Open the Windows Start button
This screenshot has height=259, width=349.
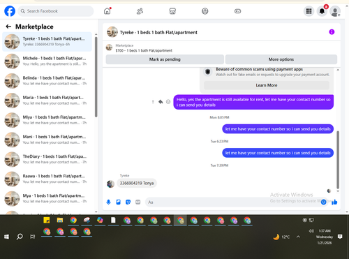(6, 237)
